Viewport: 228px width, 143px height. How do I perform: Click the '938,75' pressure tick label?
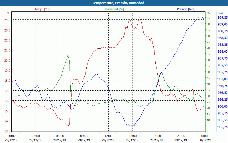click(x=223, y=31)
